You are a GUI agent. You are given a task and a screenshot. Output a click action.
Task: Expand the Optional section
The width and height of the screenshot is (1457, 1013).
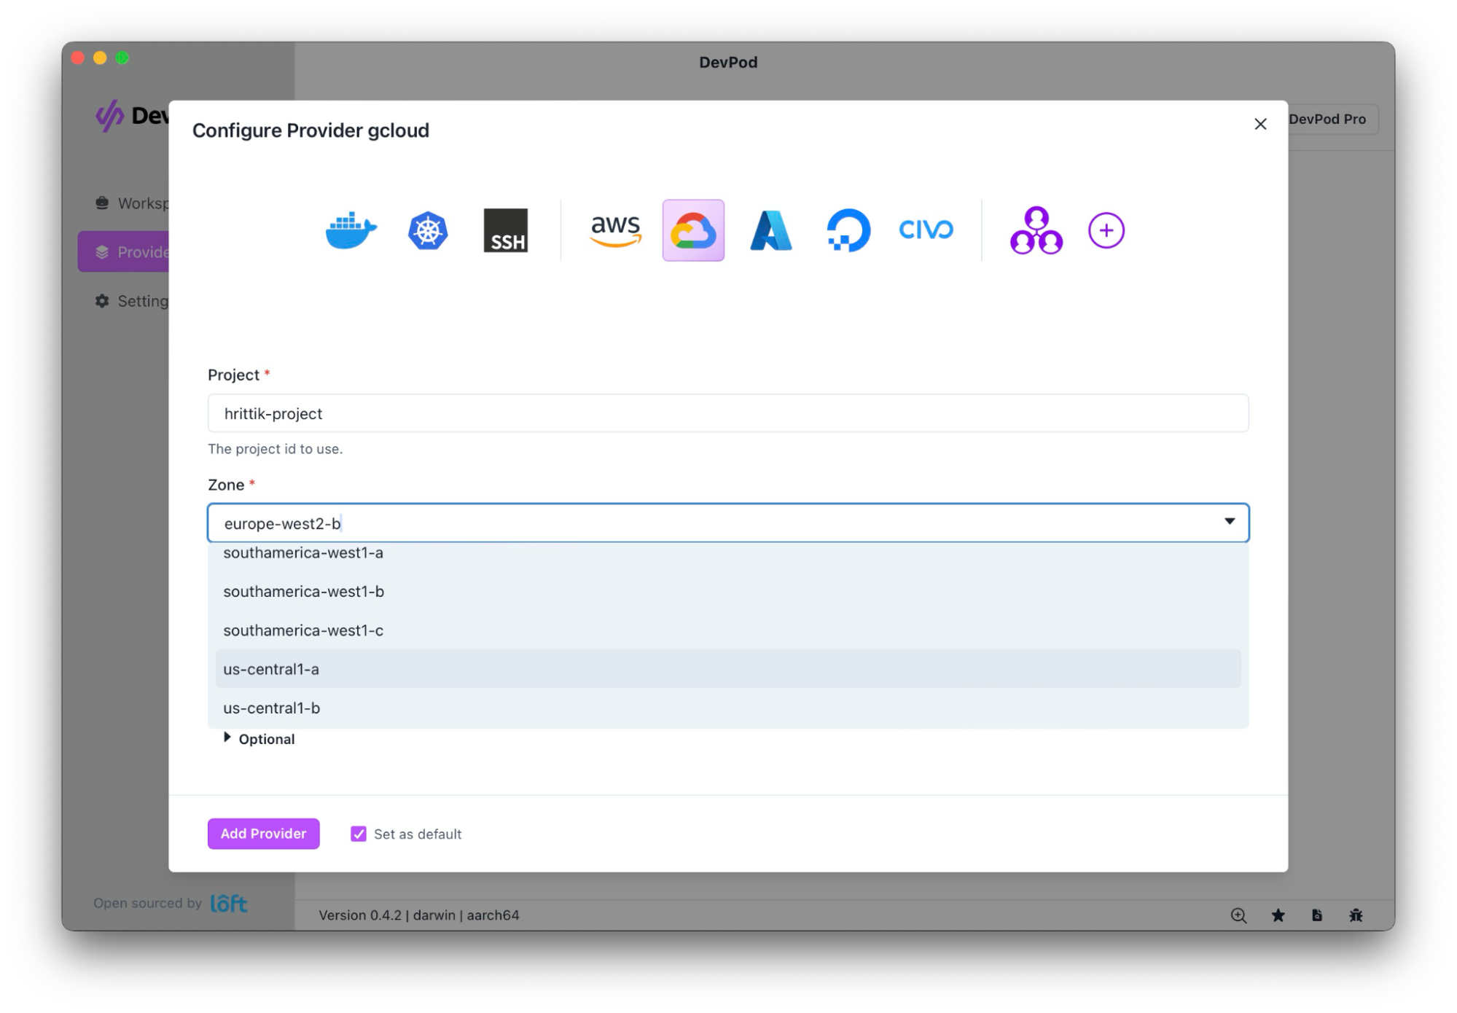[x=259, y=739]
